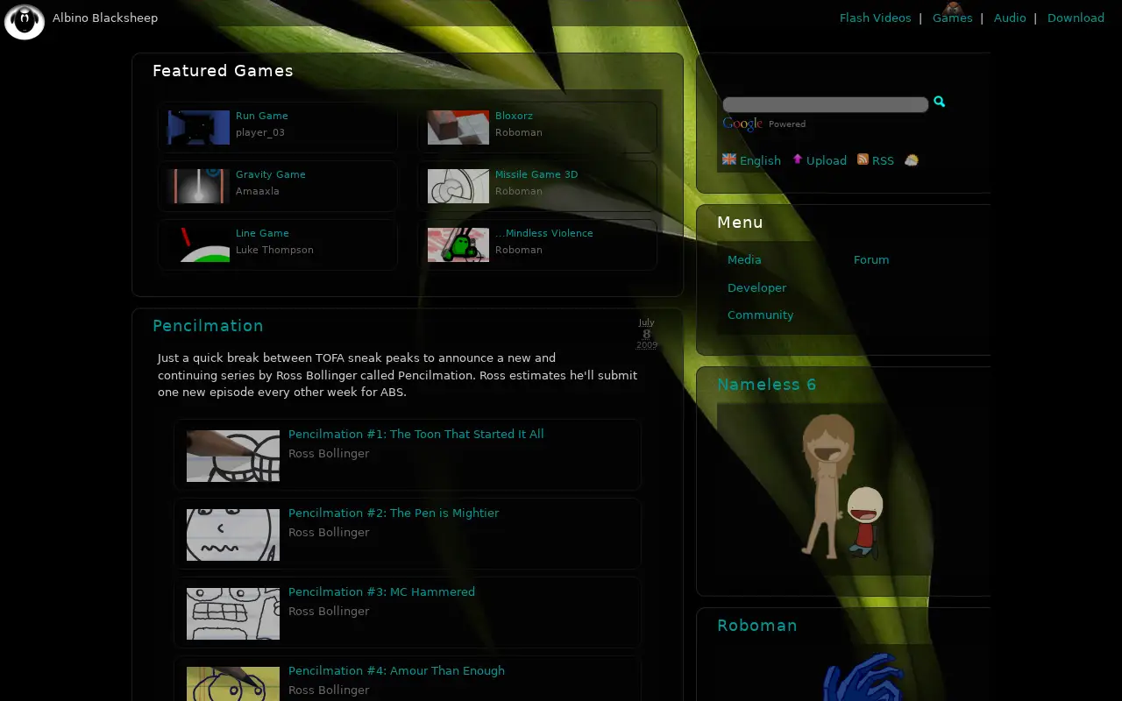1122x701 pixels.
Task: Click the RSS text link
Action: click(883, 160)
